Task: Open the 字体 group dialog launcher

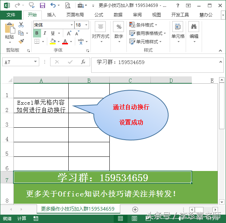Action: [88, 51]
